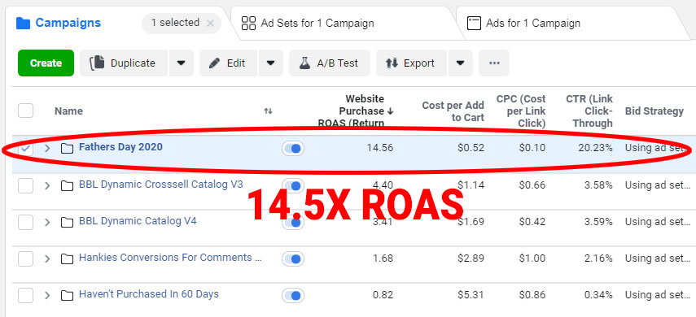The height and width of the screenshot is (317, 696).
Task: Click the folder icon beside Hankies Conversions
Action: coord(67,258)
